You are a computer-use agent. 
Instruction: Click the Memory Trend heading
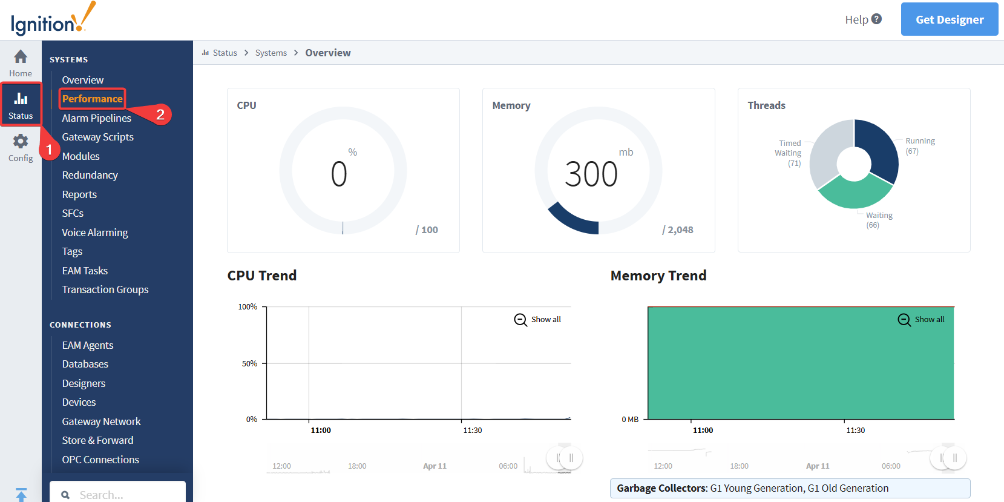658,276
